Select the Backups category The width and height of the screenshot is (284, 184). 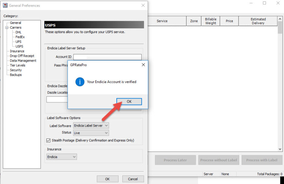pos(16,75)
